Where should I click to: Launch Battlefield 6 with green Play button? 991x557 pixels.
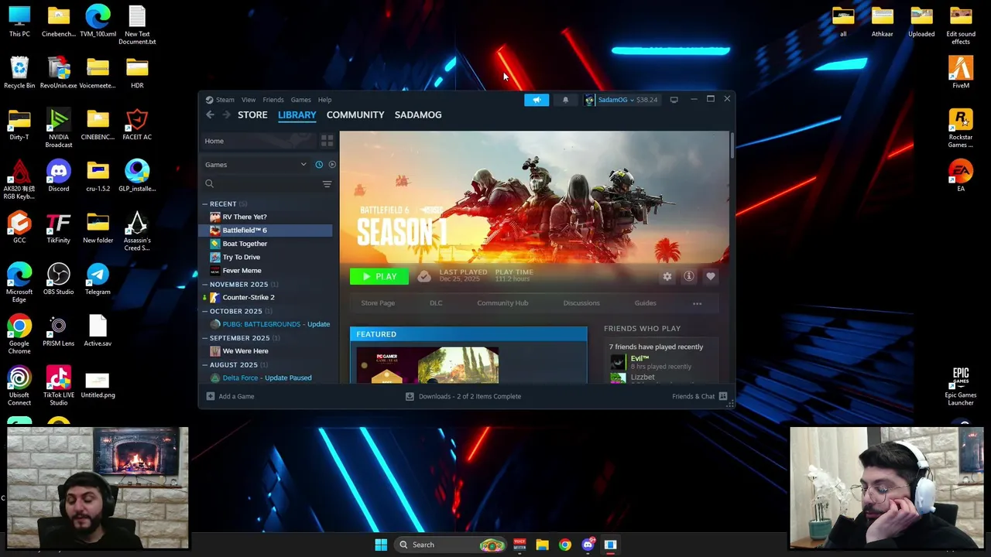click(x=379, y=276)
